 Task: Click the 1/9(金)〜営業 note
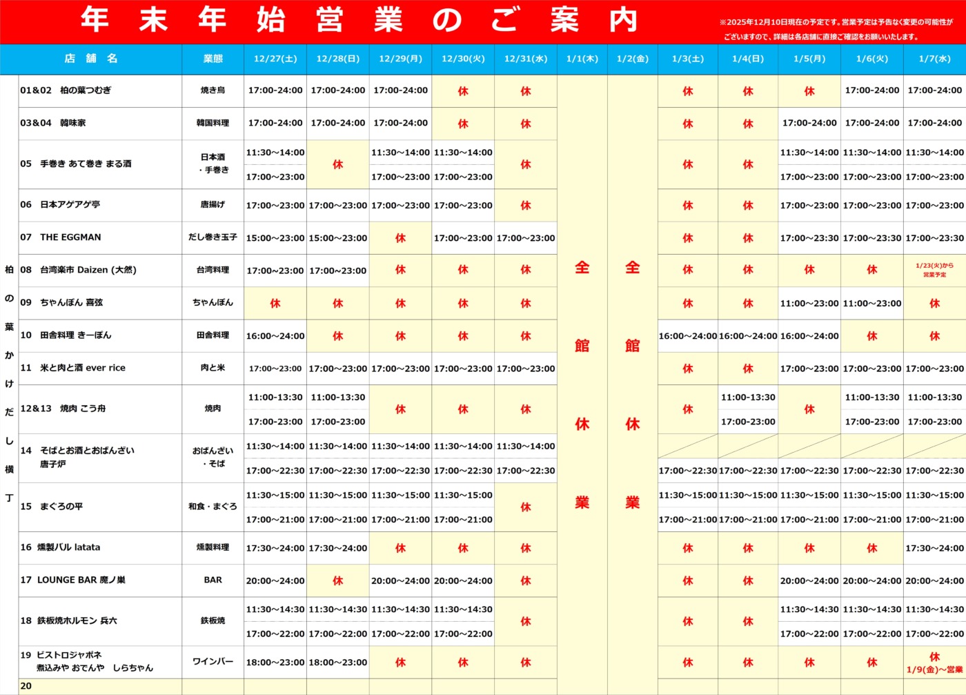[934, 669]
